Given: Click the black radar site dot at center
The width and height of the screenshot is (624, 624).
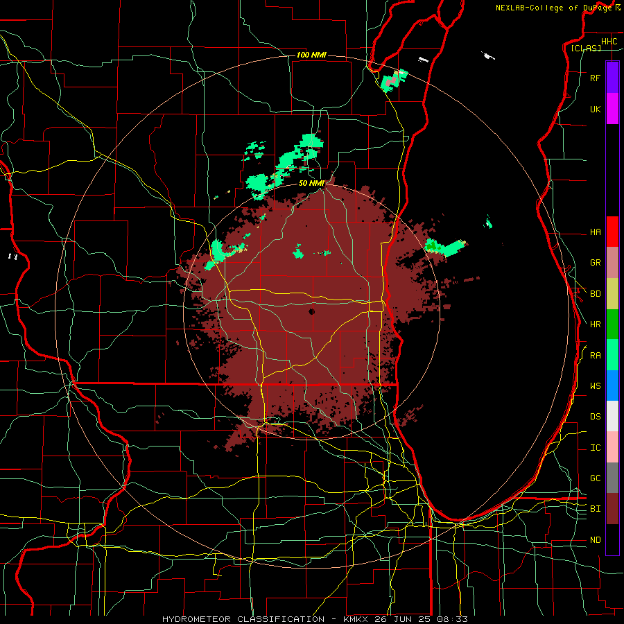Looking at the screenshot, I should (x=311, y=311).
